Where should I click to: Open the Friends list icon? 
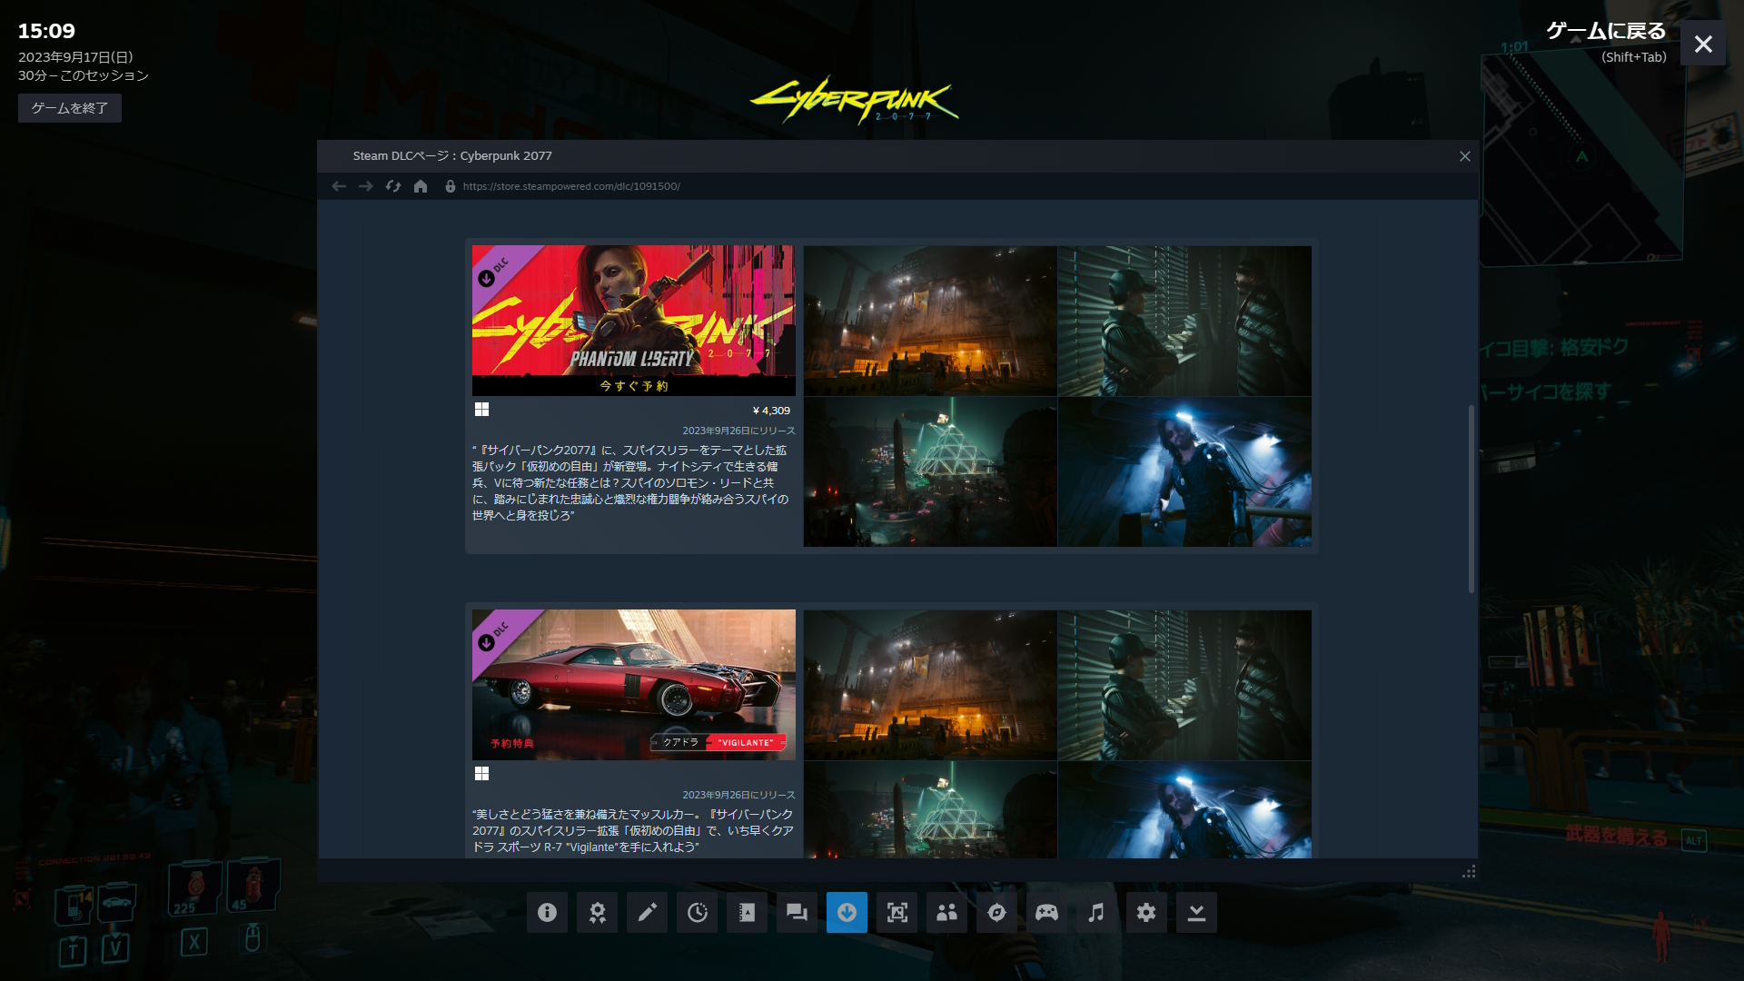pos(946,912)
